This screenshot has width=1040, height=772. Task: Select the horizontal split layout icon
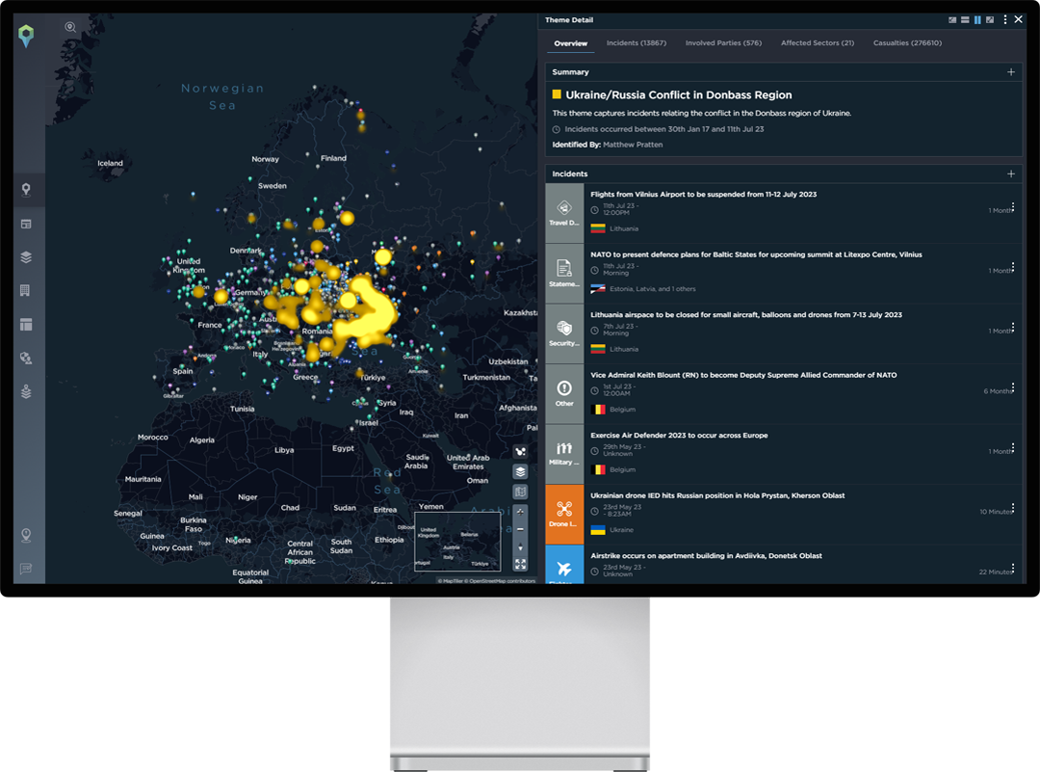pos(965,20)
